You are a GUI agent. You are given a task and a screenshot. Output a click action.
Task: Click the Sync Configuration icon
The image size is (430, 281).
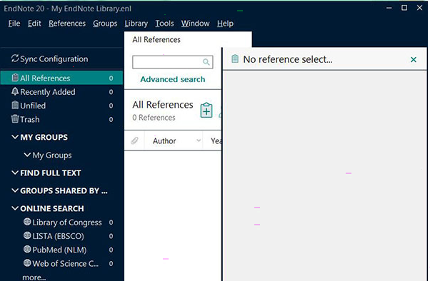tap(15, 58)
